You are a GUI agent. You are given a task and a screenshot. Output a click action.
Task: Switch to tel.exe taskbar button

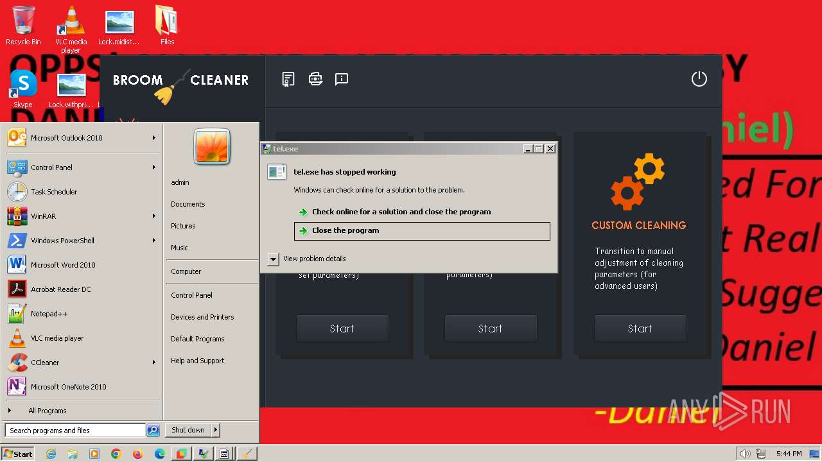tap(203, 454)
